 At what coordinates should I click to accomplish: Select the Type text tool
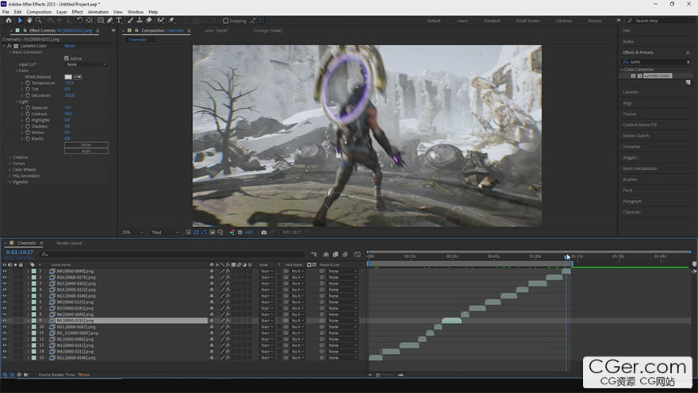click(119, 21)
